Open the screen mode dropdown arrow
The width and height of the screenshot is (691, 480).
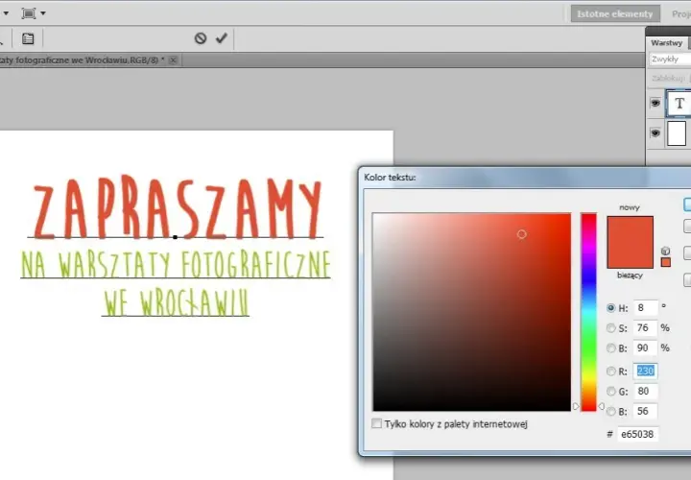(43, 13)
